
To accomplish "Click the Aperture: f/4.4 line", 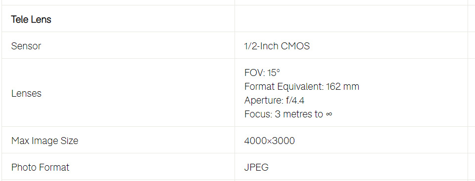I will coord(274,101).
